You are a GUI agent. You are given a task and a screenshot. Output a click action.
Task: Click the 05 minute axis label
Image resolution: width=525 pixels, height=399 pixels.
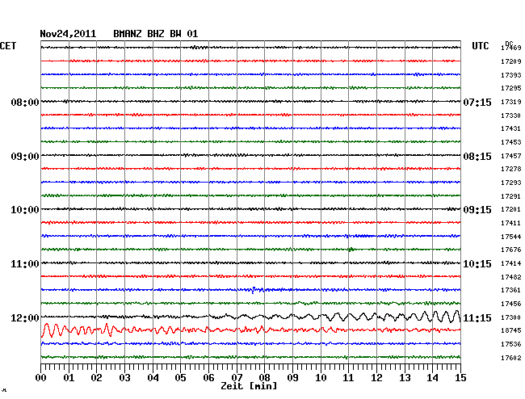pyautogui.click(x=180, y=378)
